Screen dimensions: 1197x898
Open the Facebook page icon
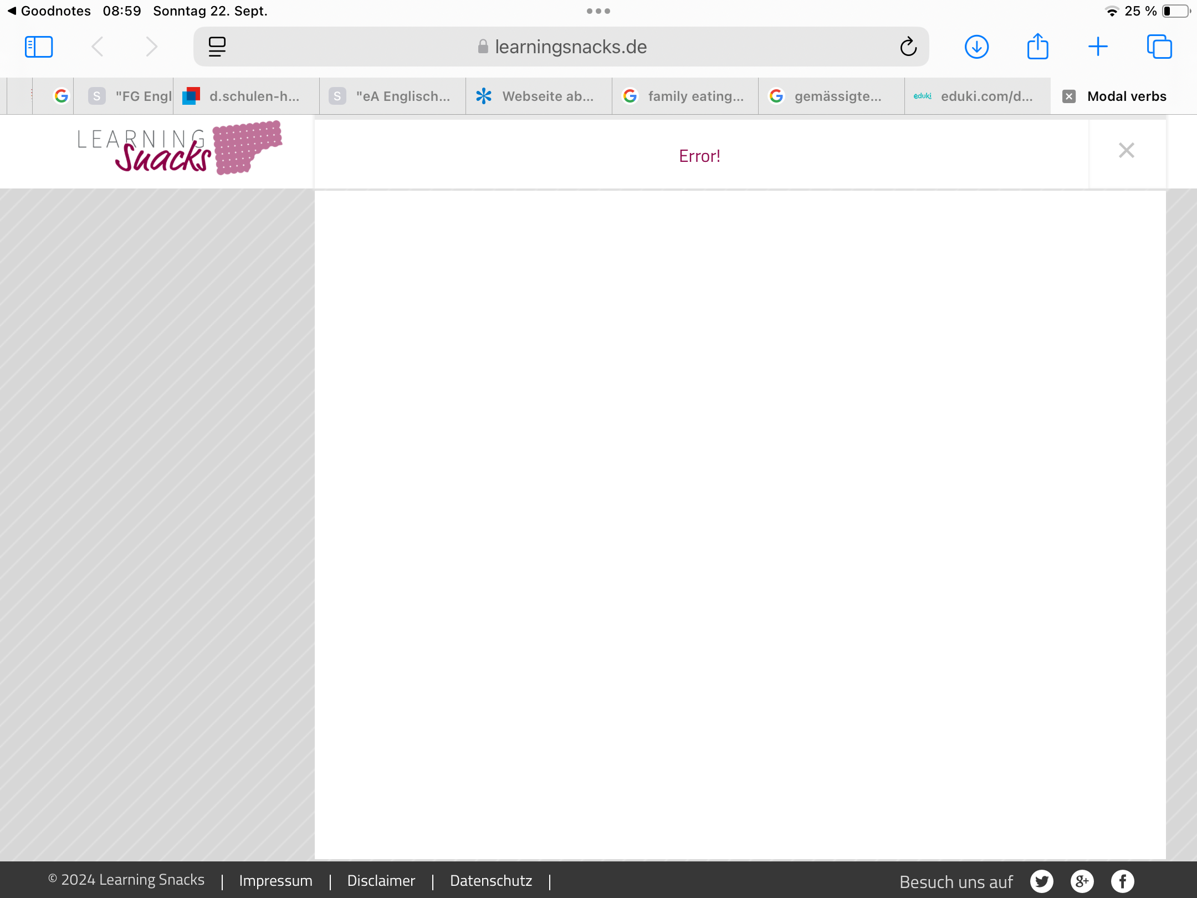coord(1123,881)
